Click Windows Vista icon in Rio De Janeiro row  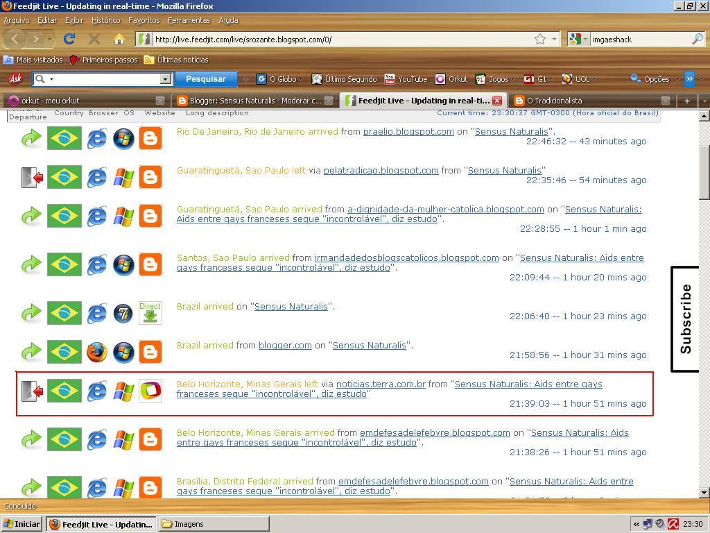[123, 138]
